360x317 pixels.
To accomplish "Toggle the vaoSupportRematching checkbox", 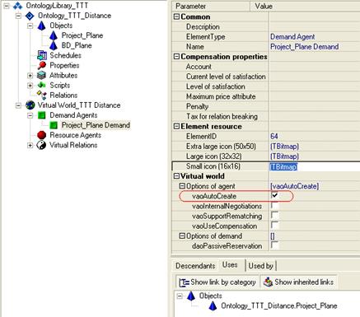I will coord(274,216).
